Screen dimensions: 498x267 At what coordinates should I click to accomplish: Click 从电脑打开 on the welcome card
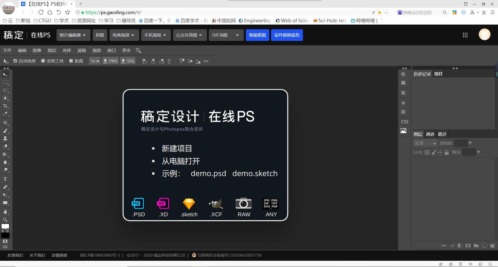pyautogui.click(x=181, y=161)
